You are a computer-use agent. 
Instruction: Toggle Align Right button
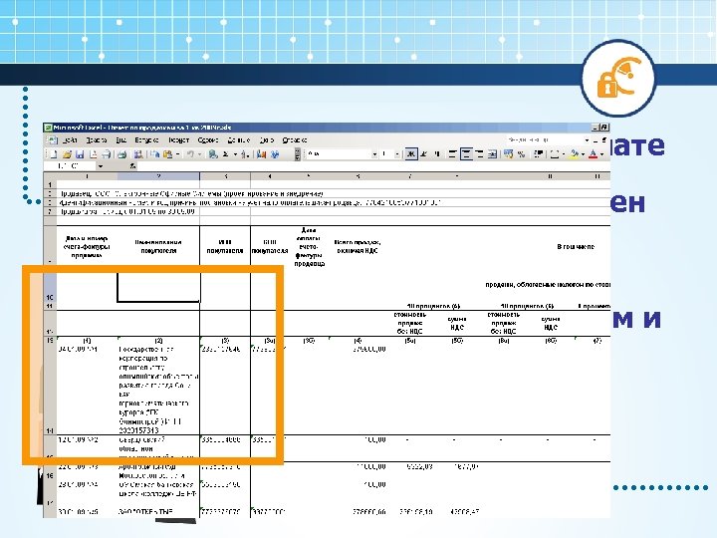click(x=480, y=153)
